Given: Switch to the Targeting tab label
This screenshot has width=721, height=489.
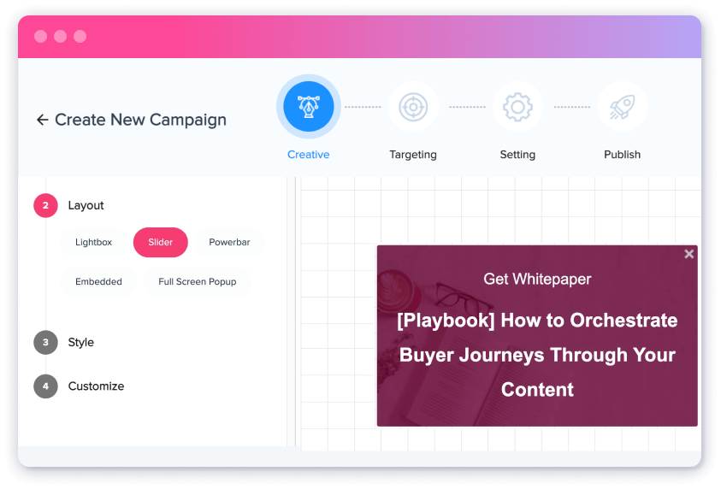Looking at the screenshot, I should (x=413, y=155).
